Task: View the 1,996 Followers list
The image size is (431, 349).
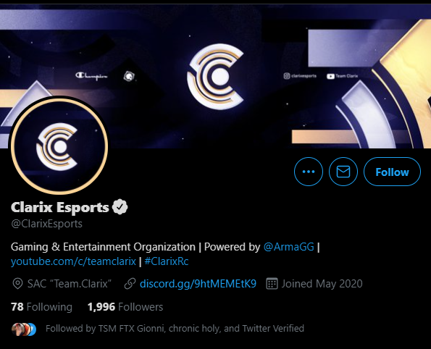Action: (125, 307)
